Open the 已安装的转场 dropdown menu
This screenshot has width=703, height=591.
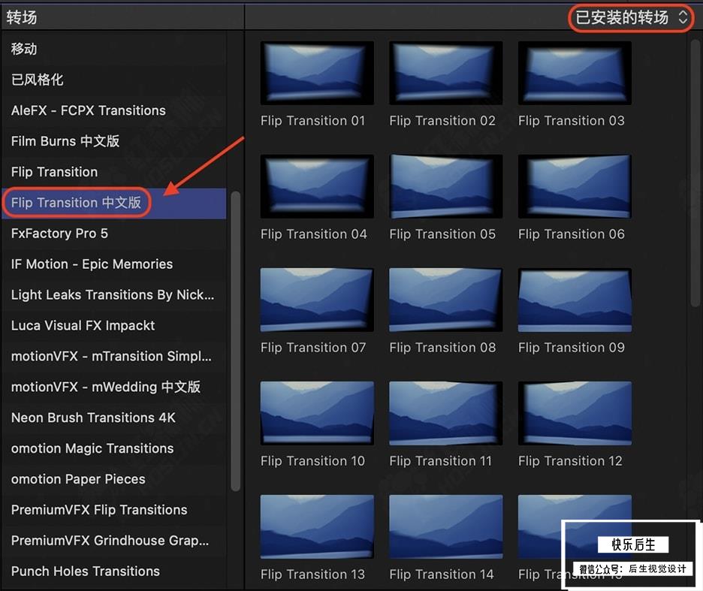click(631, 18)
